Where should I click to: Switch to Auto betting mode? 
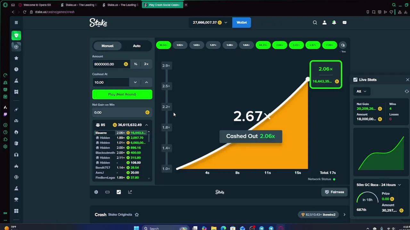[137, 46]
